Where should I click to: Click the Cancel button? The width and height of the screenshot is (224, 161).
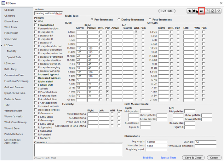(x=214, y=158)
